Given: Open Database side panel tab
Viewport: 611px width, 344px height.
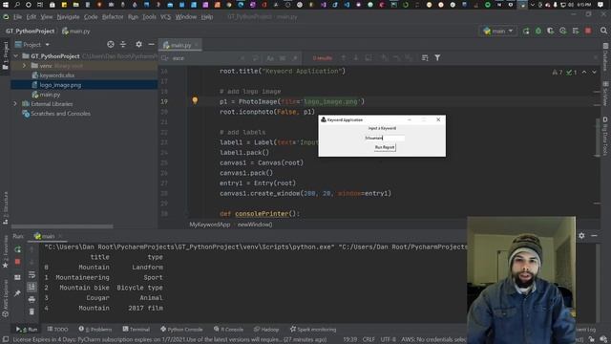Looking at the screenshot, I should pos(605,57).
